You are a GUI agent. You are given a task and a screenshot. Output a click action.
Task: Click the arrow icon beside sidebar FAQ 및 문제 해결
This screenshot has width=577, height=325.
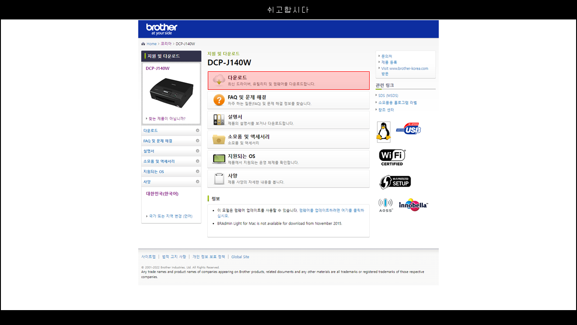tap(197, 141)
